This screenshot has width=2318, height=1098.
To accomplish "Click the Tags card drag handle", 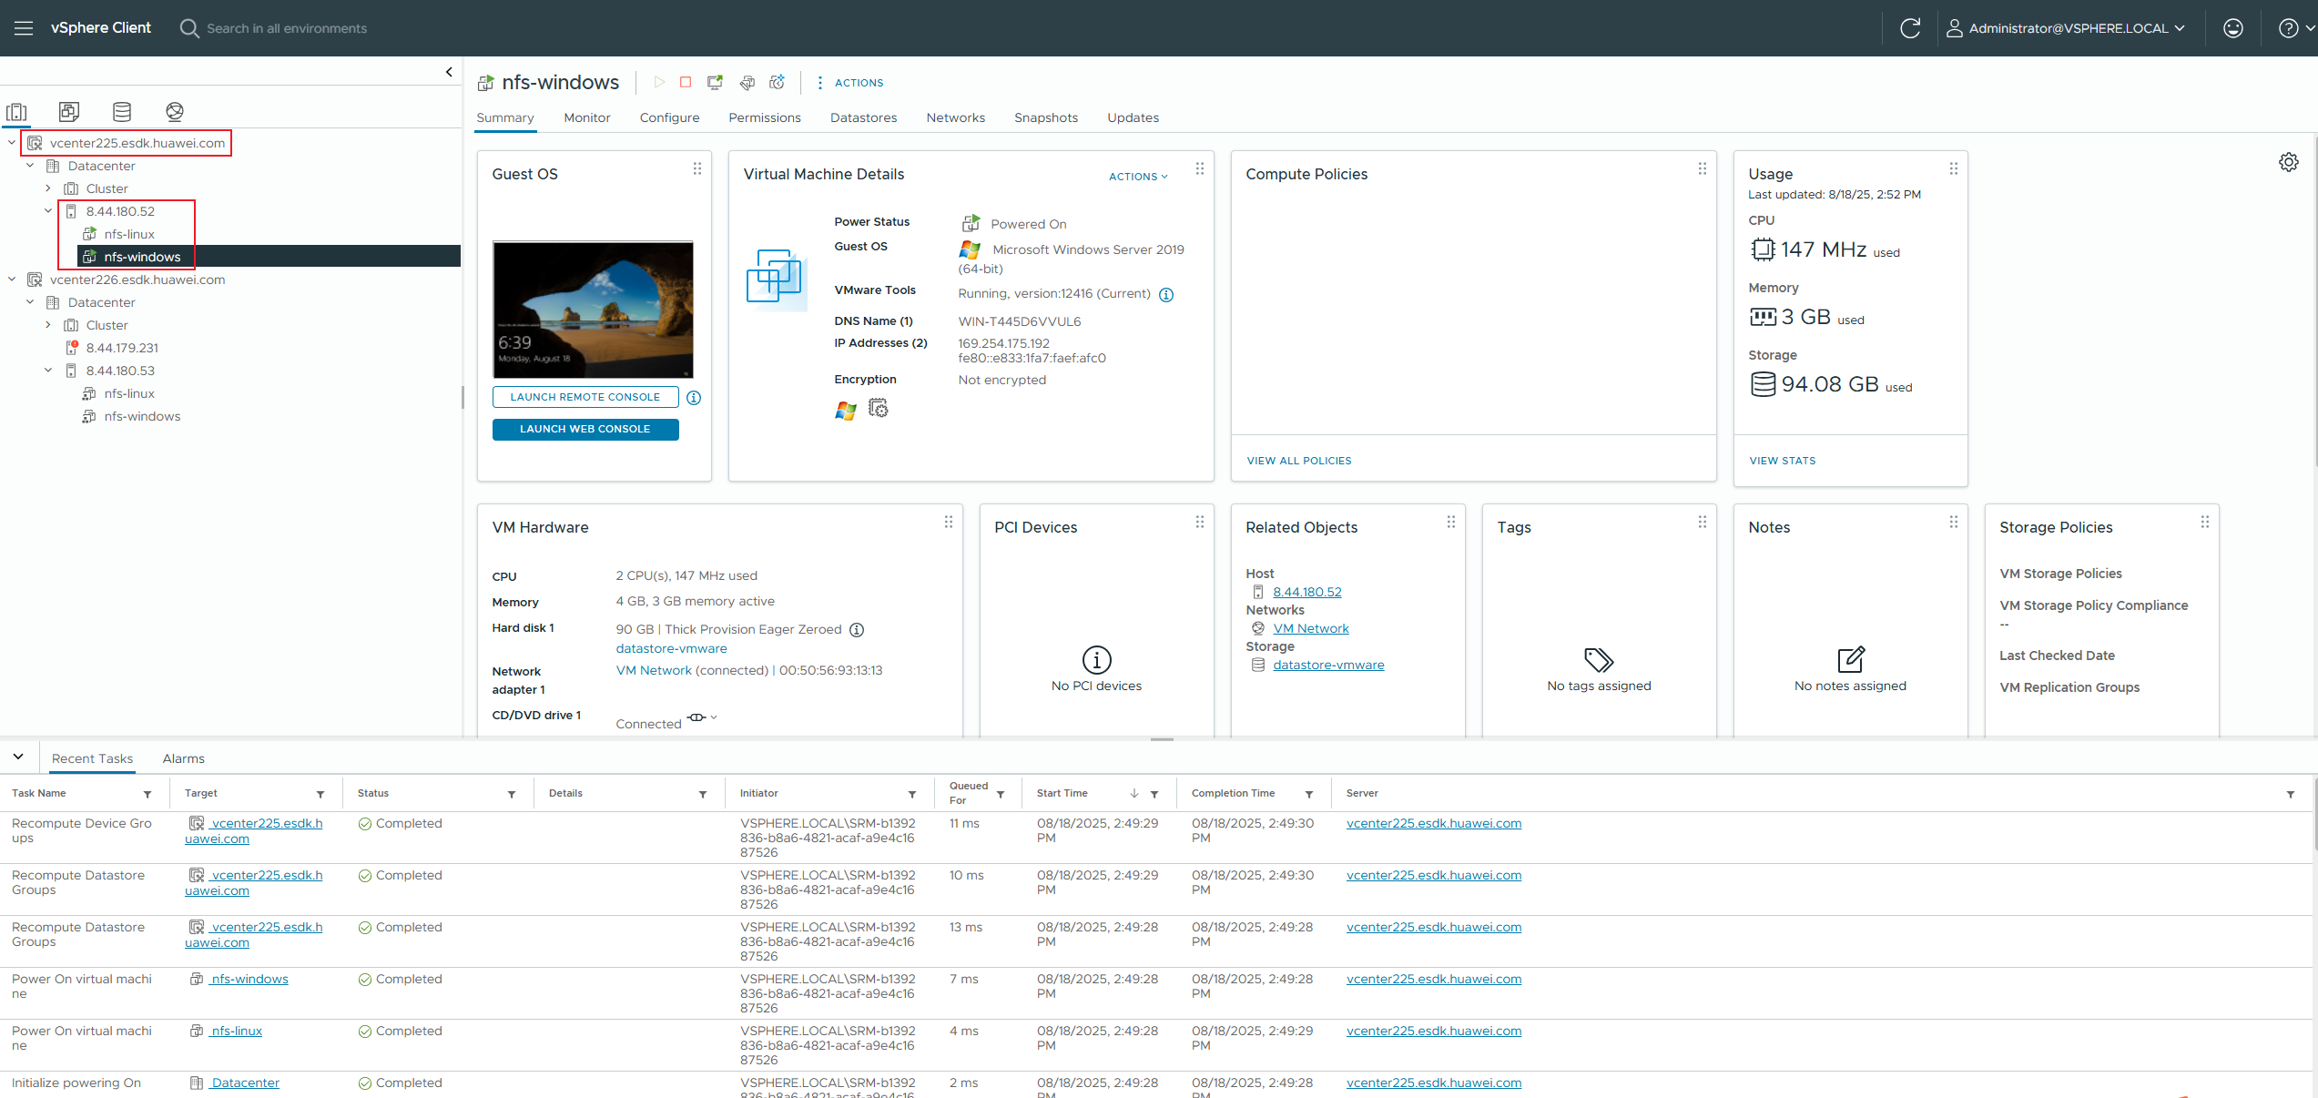I will tap(1703, 523).
